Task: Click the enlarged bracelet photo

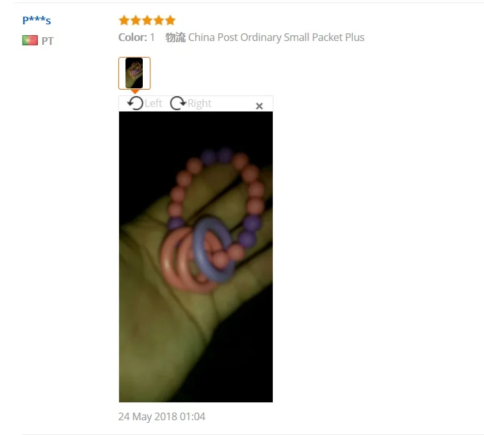Action: (x=196, y=257)
